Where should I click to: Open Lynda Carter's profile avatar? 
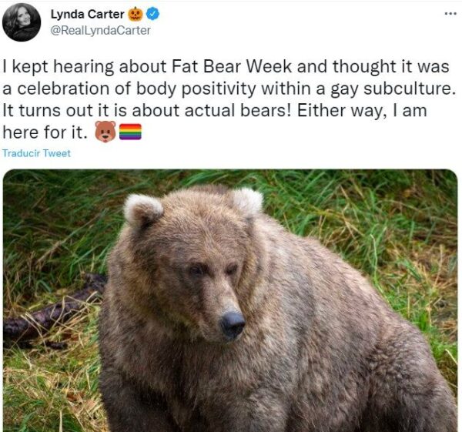click(x=22, y=22)
